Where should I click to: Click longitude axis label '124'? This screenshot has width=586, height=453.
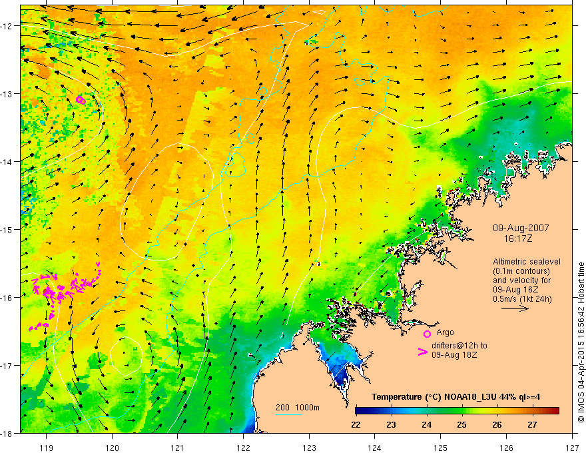(x=375, y=448)
